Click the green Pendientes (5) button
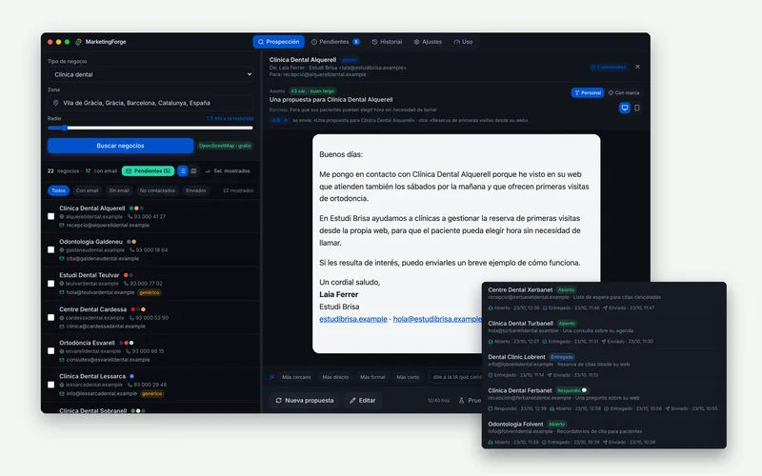 point(149,171)
